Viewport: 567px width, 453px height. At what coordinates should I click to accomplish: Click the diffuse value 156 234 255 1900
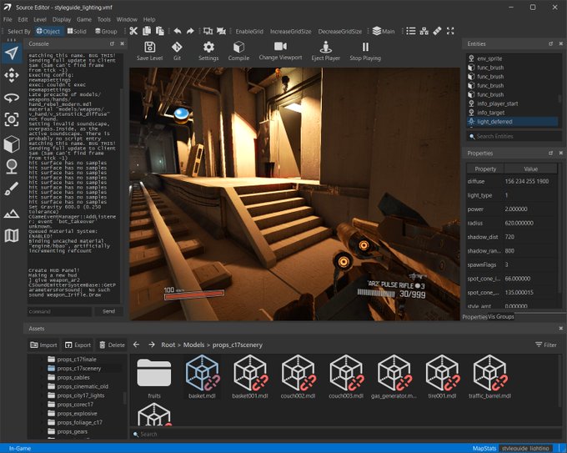pyautogui.click(x=527, y=181)
